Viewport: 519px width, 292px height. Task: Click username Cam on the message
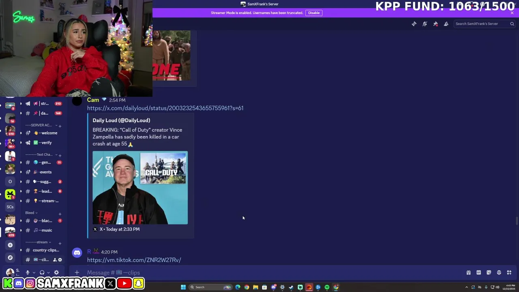point(93,100)
